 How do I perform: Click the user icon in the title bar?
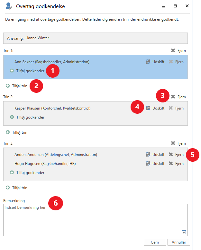[9, 6]
